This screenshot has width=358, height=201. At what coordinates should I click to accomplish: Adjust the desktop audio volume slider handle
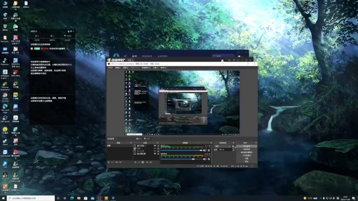(193, 159)
